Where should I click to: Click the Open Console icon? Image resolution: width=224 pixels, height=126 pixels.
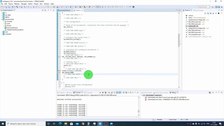[x=131, y=92]
